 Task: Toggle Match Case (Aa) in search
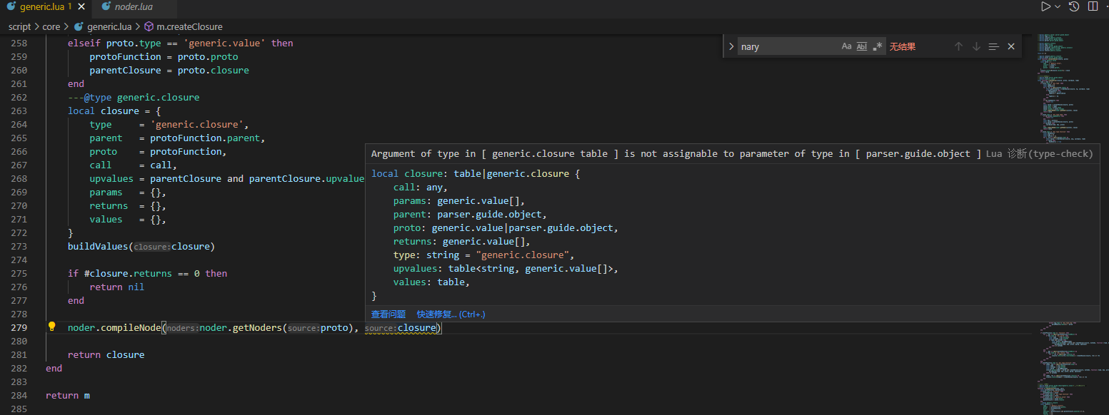coord(846,46)
